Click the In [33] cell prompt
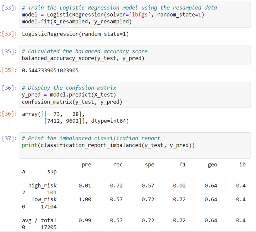256x232 pixels. pyautogui.click(x=9, y=8)
